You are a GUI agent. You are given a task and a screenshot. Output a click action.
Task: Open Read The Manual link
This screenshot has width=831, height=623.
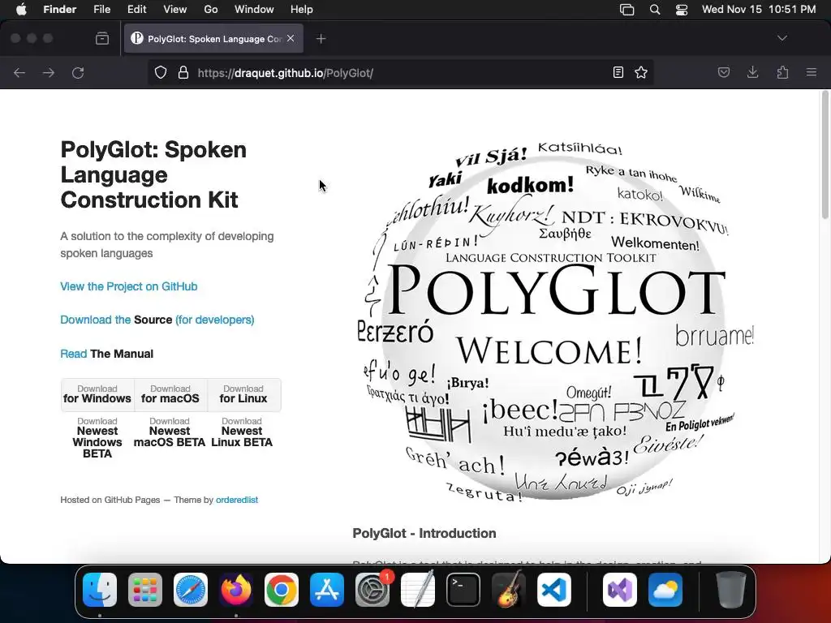pyautogui.click(x=106, y=354)
